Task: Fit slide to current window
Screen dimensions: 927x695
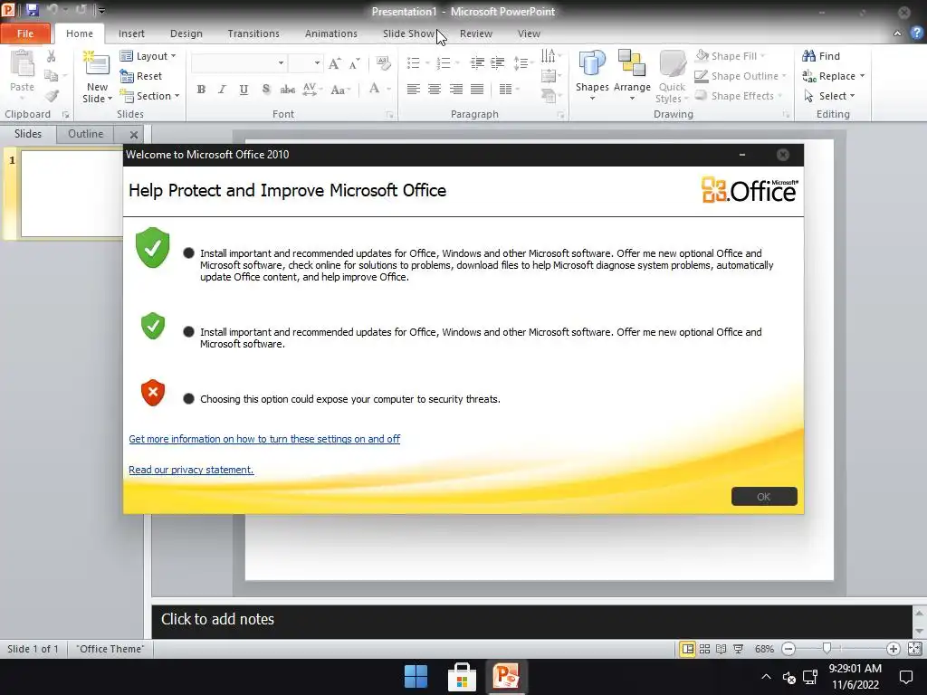Action: pyautogui.click(x=914, y=649)
